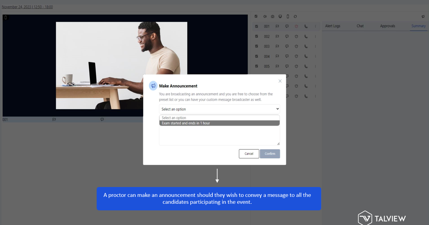Click the '001' label below the video feed
This screenshot has width=429, height=225.
5,119
